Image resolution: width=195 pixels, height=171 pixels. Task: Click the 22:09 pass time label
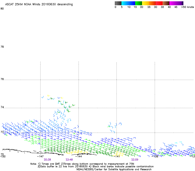click(x=135, y=160)
